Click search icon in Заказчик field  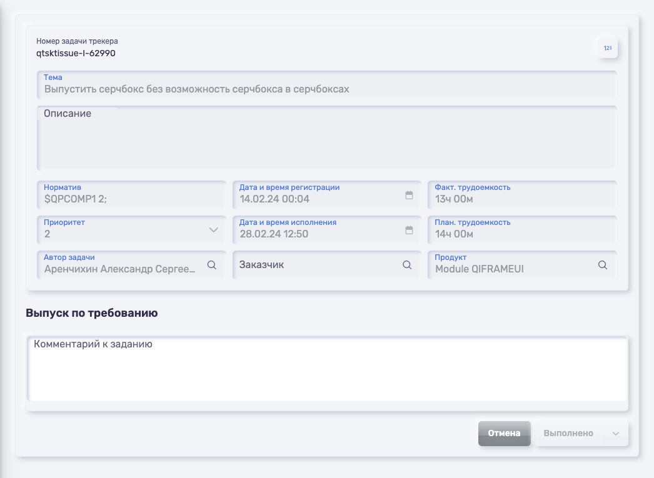(407, 265)
